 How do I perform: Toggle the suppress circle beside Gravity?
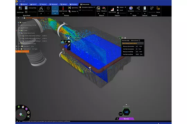click(x=17, y=31)
